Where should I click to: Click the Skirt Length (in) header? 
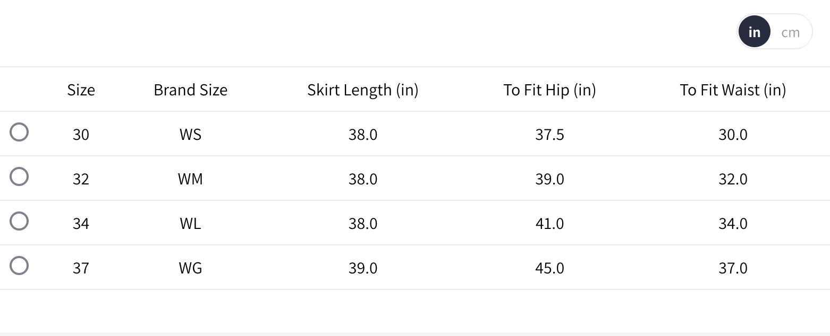(362, 90)
